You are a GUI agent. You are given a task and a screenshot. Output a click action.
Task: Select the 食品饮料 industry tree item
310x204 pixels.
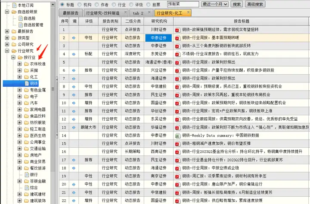38,116
